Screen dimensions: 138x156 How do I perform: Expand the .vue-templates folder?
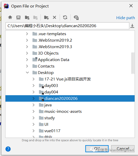click(27, 34)
